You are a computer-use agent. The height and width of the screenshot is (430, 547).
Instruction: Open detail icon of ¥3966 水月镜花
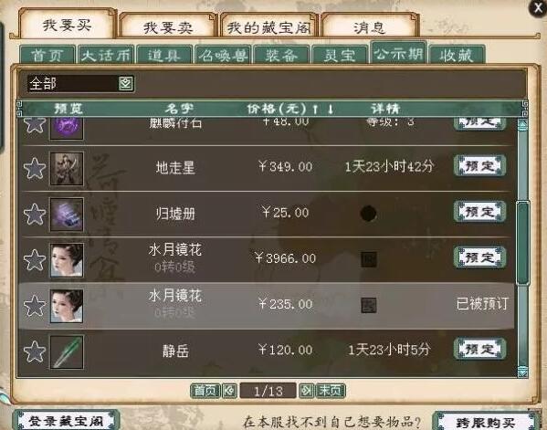(x=368, y=259)
